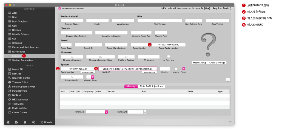Click the PayPal Donate button

click(x=46, y=122)
